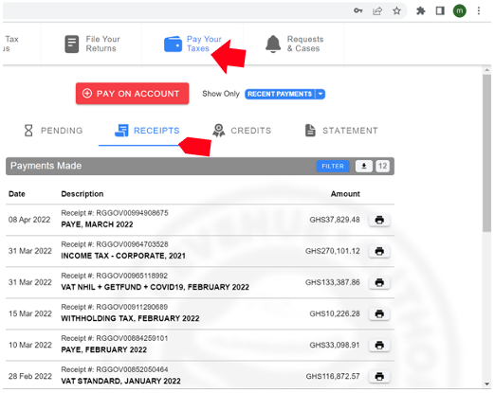The width and height of the screenshot is (495, 393).
Task: Click the vertical scrollbar thumb
Action: 486,153
